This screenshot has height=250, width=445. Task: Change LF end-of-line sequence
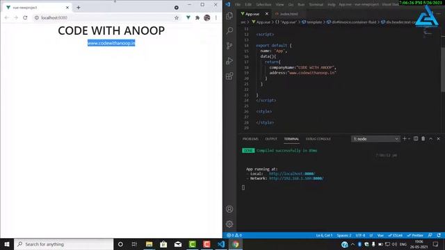(x=371, y=235)
